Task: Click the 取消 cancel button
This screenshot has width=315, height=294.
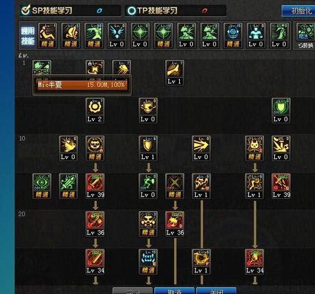Action: pyautogui.click(x=174, y=291)
